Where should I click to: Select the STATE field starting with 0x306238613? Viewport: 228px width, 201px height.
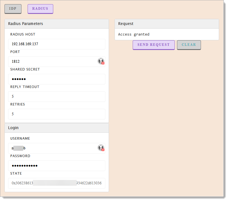[x=57, y=183]
